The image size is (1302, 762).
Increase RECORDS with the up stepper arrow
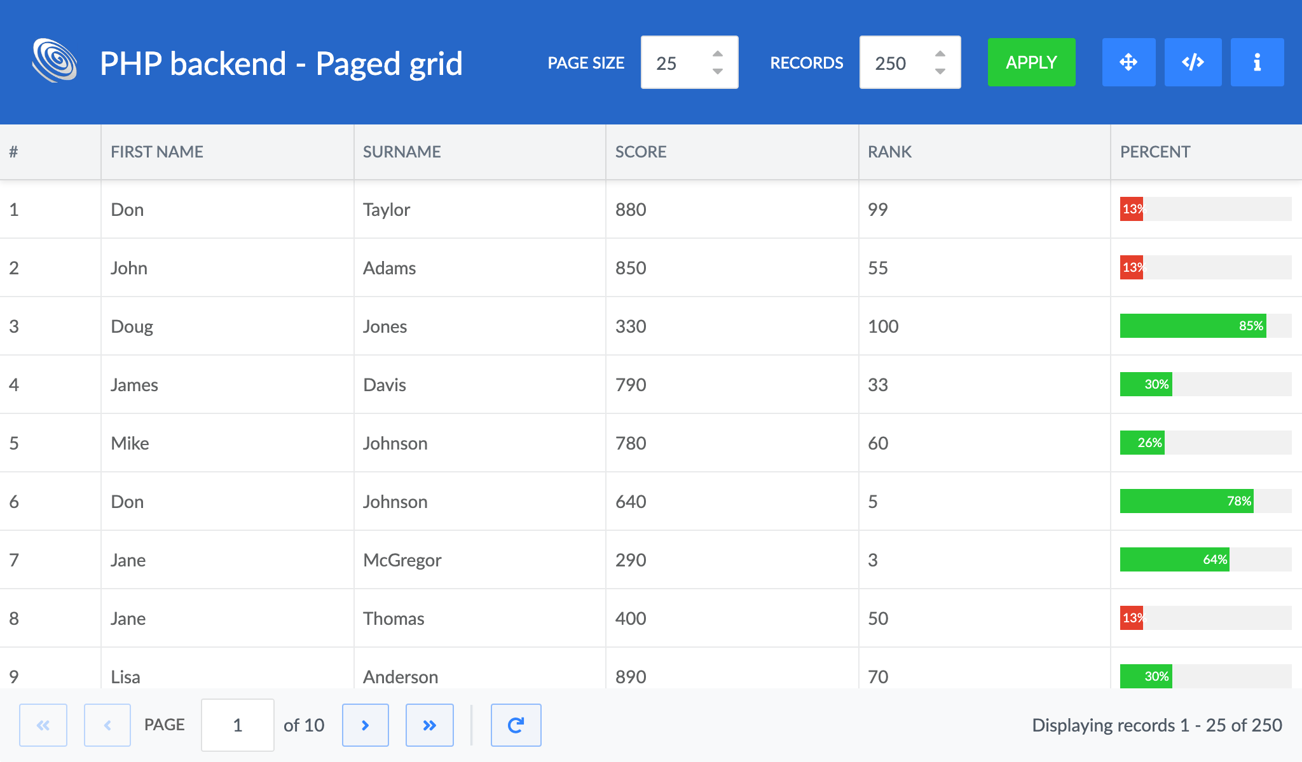tap(940, 53)
